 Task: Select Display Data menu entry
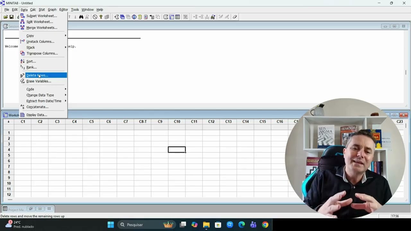click(x=43, y=115)
